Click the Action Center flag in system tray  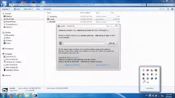pyautogui.click(x=156, y=96)
